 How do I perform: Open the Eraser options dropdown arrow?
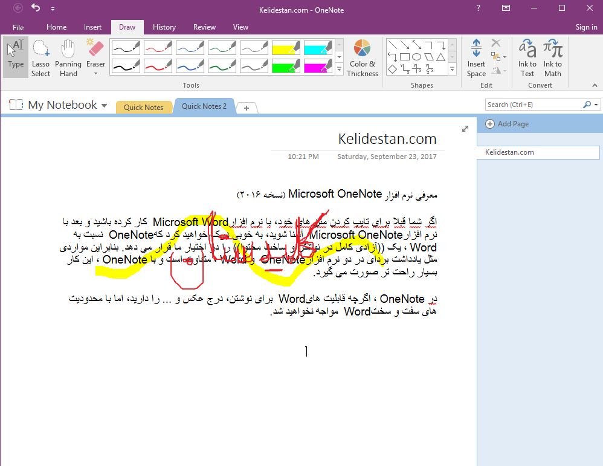[x=95, y=74]
